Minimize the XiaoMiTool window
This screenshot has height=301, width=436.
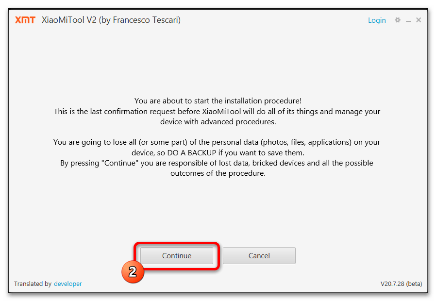[408, 21]
